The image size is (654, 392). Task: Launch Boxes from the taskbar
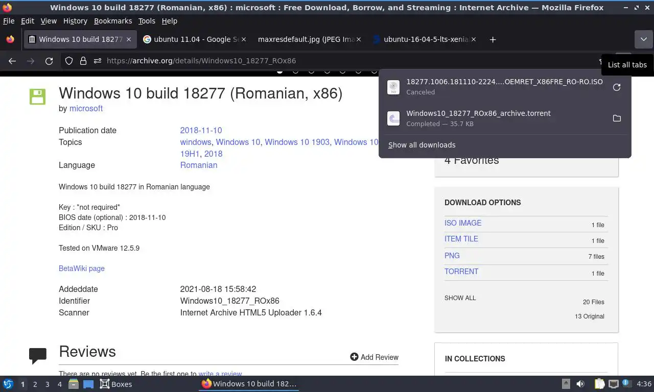[116, 384]
